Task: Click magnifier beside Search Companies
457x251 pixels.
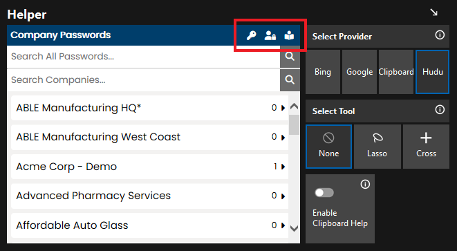Action: pyautogui.click(x=290, y=80)
